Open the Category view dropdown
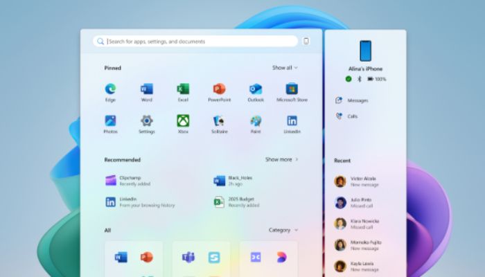 (x=283, y=230)
